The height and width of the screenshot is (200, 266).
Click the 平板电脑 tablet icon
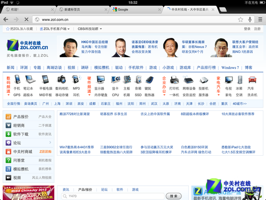pyautogui.click(x=45, y=79)
